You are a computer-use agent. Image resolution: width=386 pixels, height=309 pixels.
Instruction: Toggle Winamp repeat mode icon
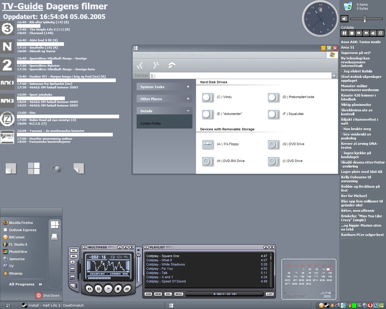coord(113,257)
